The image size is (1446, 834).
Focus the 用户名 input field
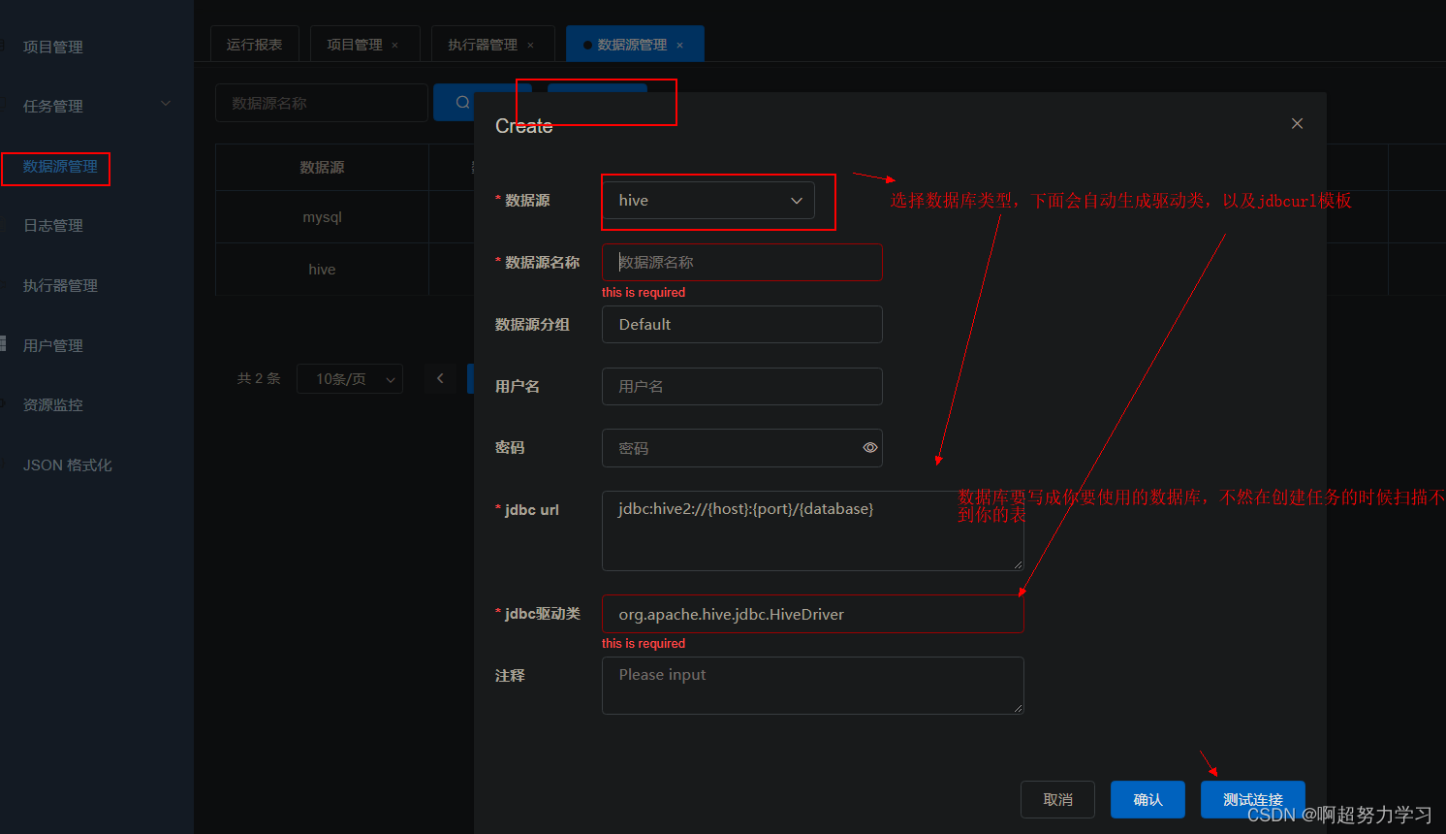point(741,386)
